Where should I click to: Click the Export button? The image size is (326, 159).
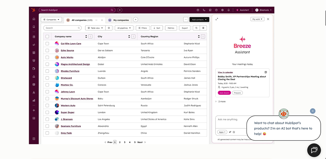point(185,28)
